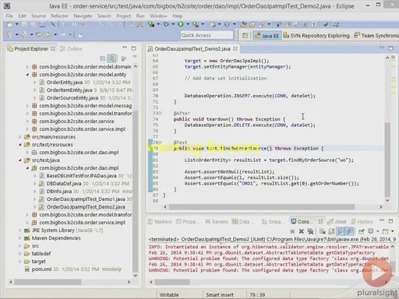Screen dimensions: 399x299
Task: Select the tabledef folder in tree
Action: pyautogui.click(x=41, y=254)
